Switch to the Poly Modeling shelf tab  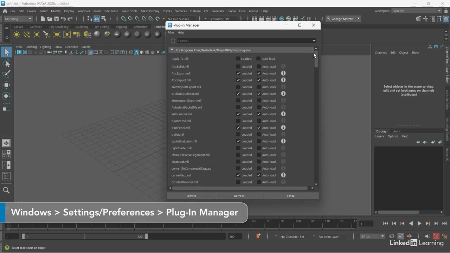[x=58, y=27]
